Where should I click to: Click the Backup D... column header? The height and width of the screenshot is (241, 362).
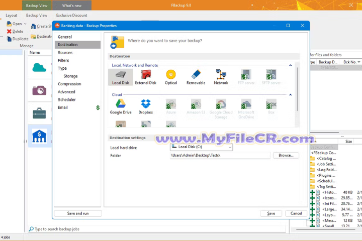point(328,62)
